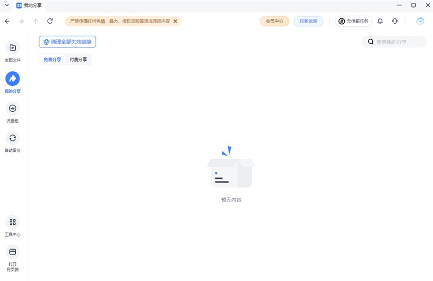Image resolution: width=433 pixels, height=281 pixels.
Task: Navigate up with the up arrow
Action: tap(36, 21)
